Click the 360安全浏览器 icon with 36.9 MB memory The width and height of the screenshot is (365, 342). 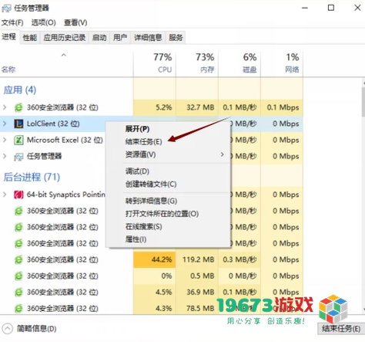tap(18, 293)
